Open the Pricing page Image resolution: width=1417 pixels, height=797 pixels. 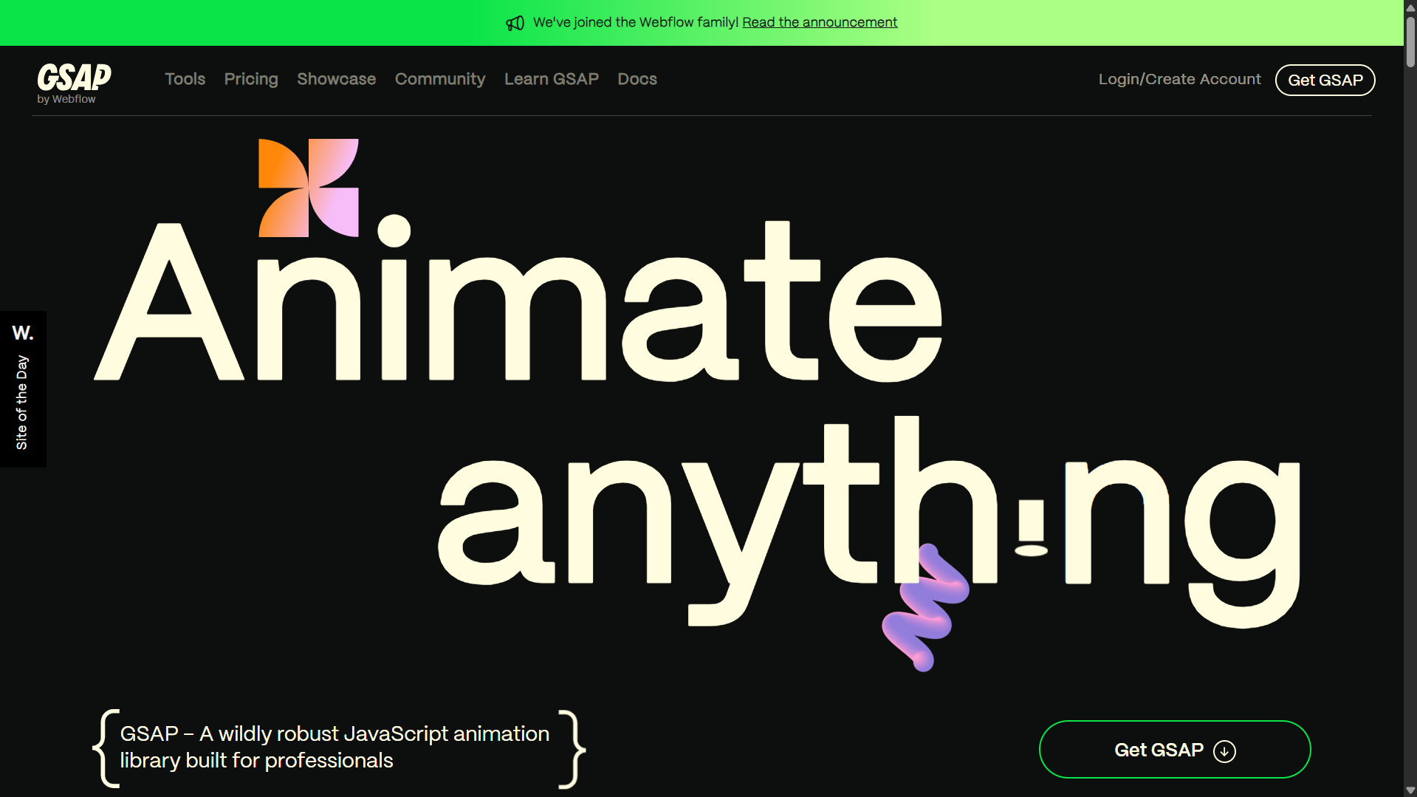[x=250, y=79]
